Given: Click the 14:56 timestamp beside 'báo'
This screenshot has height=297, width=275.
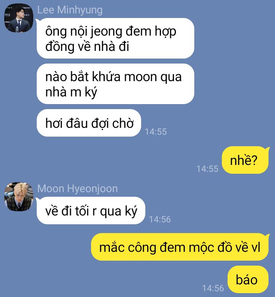Looking at the screenshot, I should [x=213, y=288].
